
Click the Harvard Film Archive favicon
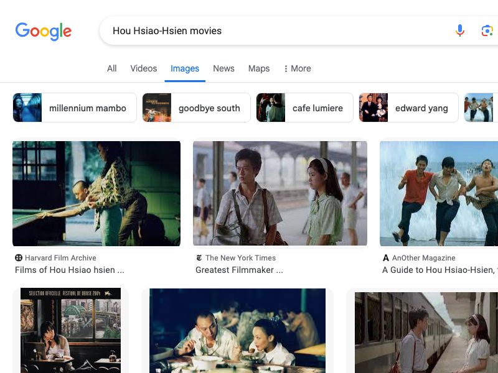[19, 258]
